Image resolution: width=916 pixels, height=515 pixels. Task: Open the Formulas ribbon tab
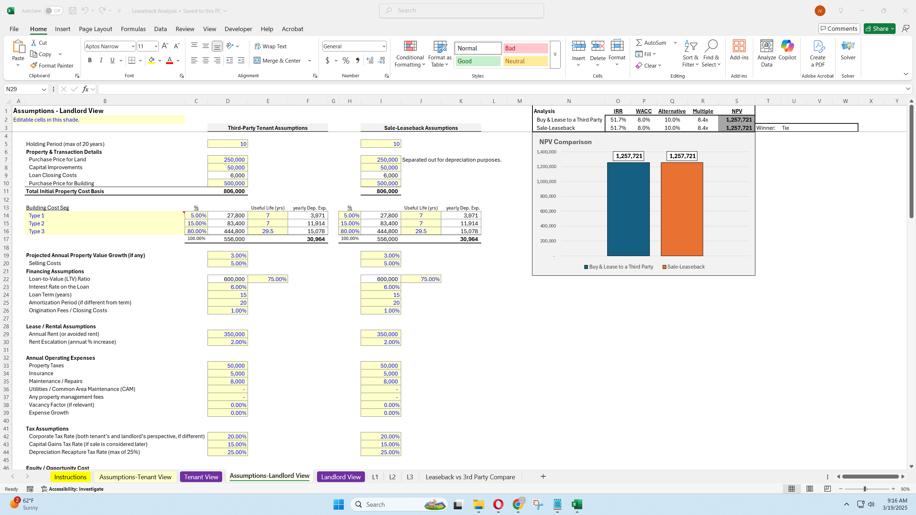tap(133, 29)
